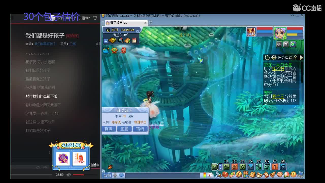Click the chat speech bubble icon
The height and width of the screenshot is (183, 325).
pyautogui.click(x=121, y=175)
